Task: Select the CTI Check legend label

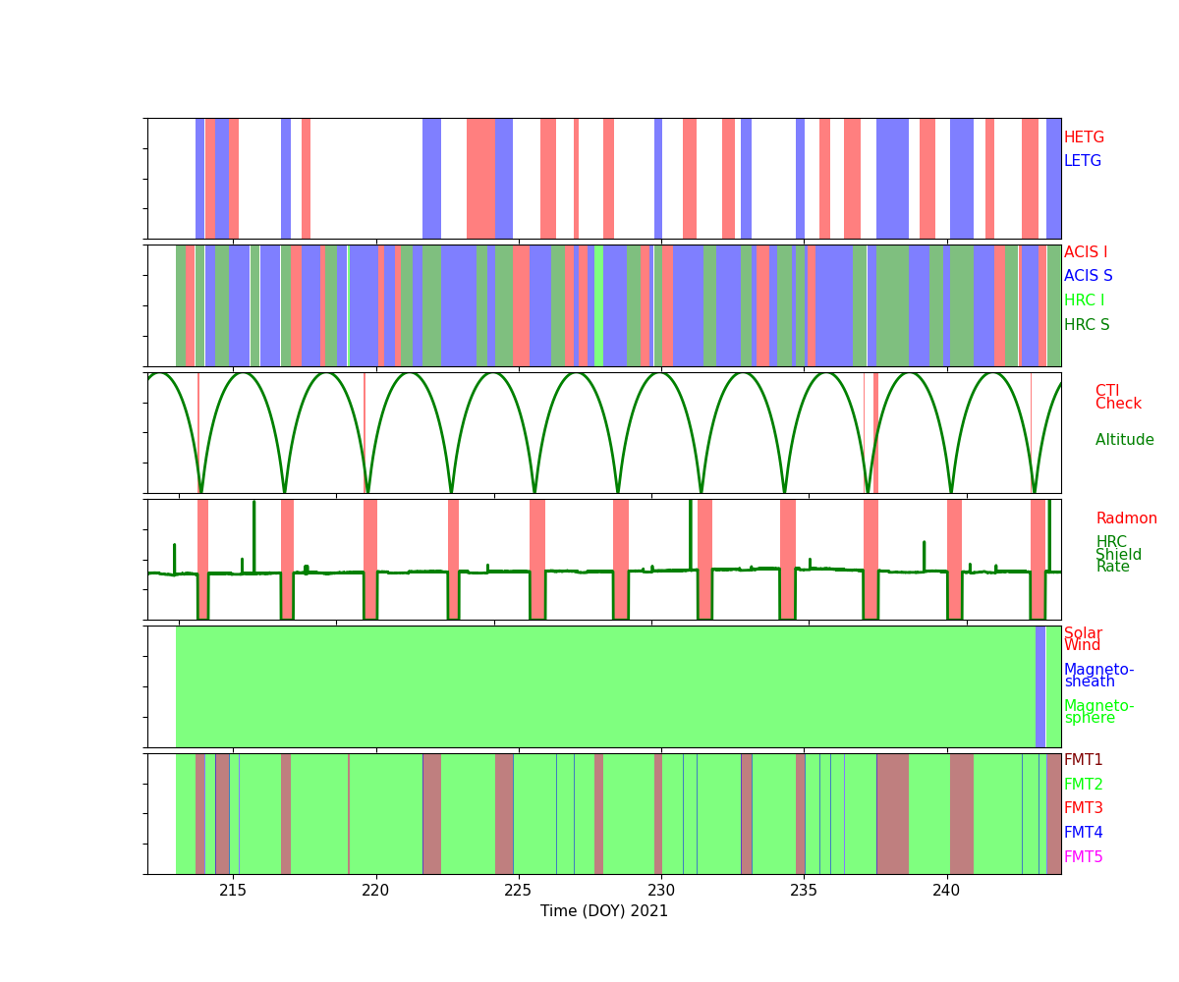Action: click(1118, 398)
